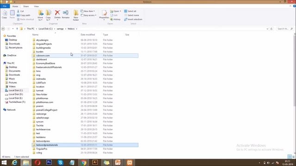The width and height of the screenshot is (296, 166).
Task: Open Skype from the taskbar
Action: [x=61, y=162]
